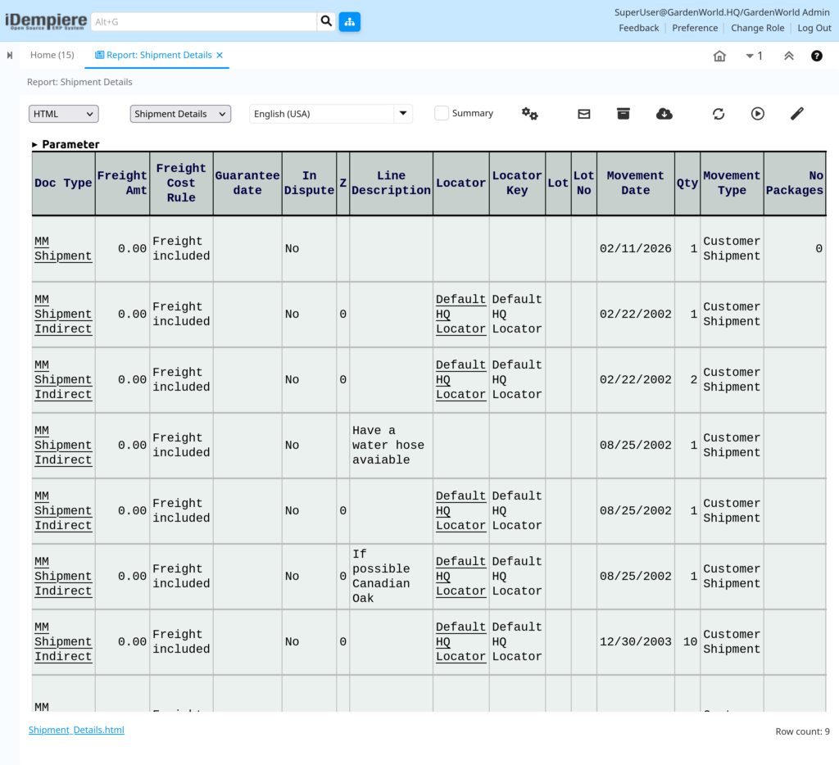Click the Movement Date column header
The width and height of the screenshot is (839, 765).
pyautogui.click(x=635, y=183)
